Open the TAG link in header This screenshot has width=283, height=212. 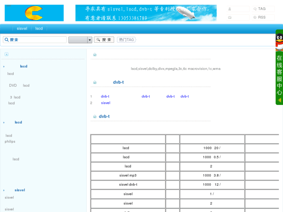(x=262, y=9)
